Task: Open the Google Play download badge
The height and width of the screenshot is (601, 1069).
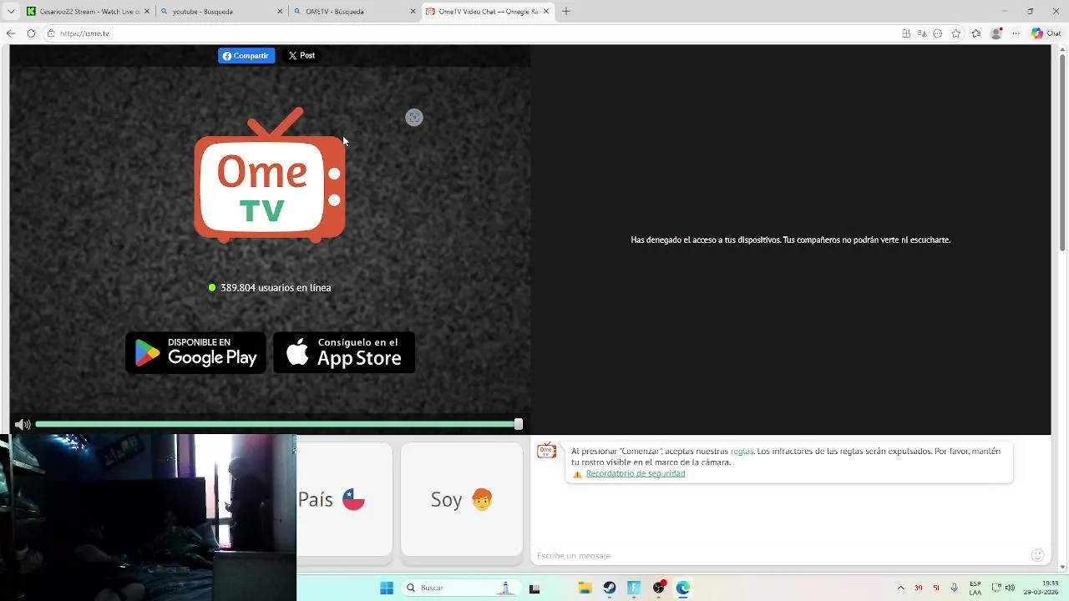Action: [x=195, y=353]
